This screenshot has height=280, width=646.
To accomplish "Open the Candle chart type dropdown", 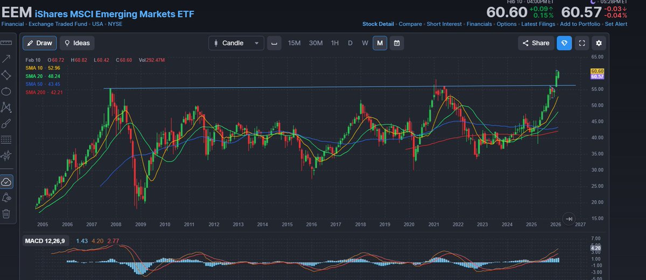I will pos(236,43).
